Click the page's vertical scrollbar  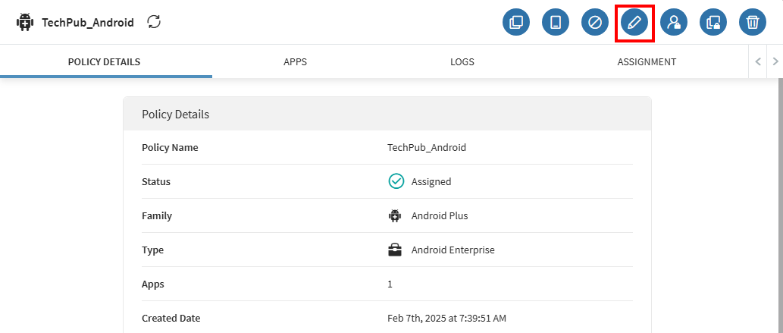780,205
